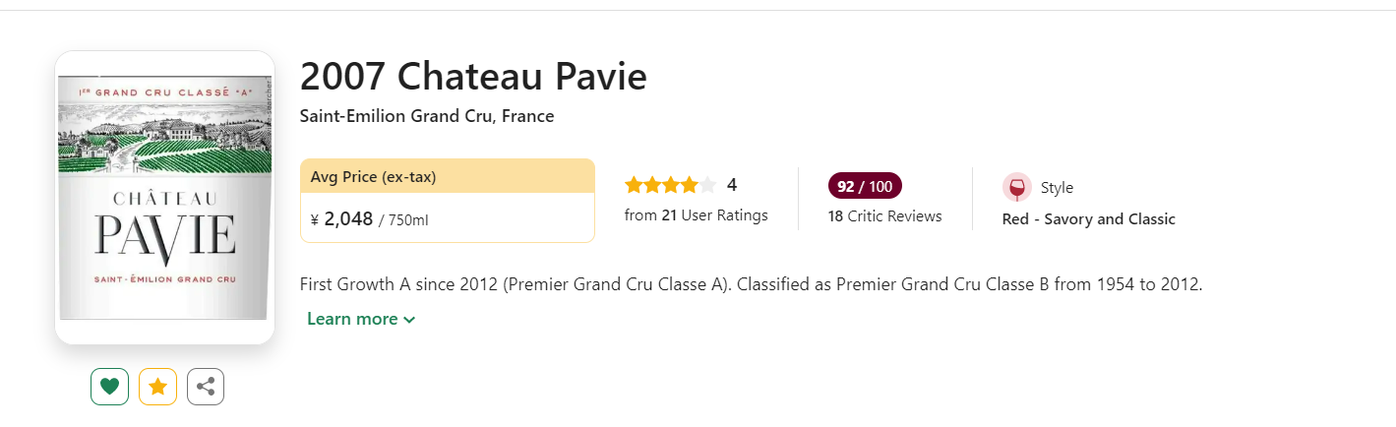
Task: Expand the Learn more chevron arrow
Action: [409, 320]
